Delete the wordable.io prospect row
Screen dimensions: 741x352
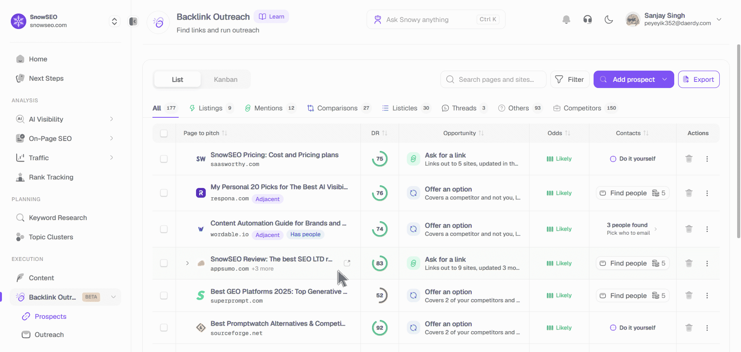coord(689,229)
